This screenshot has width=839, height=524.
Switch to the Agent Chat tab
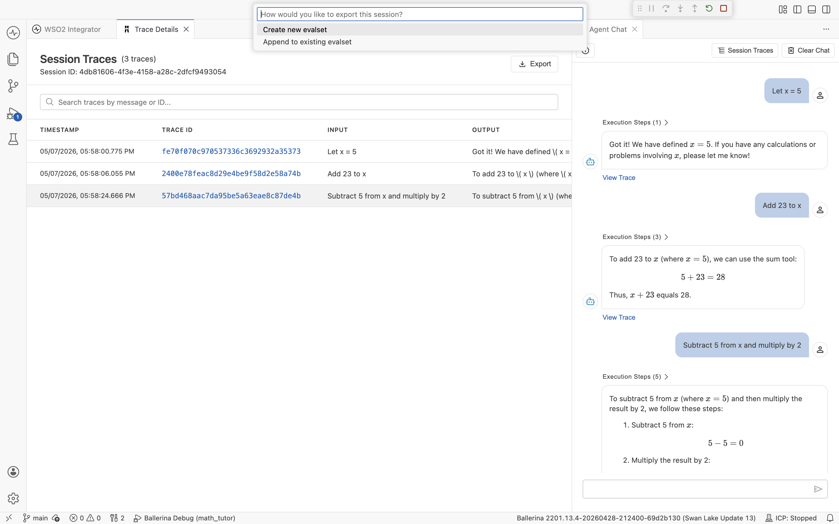pyautogui.click(x=608, y=29)
